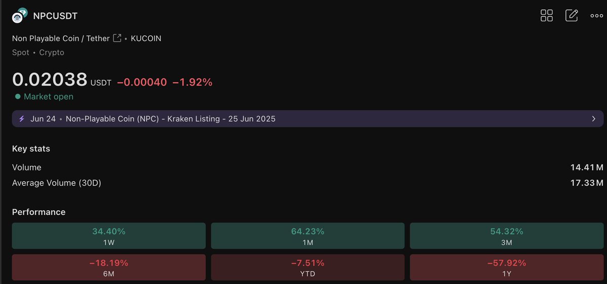Image resolution: width=607 pixels, height=284 pixels.
Task: Select the 1M performance tile 64.23%
Action: (x=308, y=235)
